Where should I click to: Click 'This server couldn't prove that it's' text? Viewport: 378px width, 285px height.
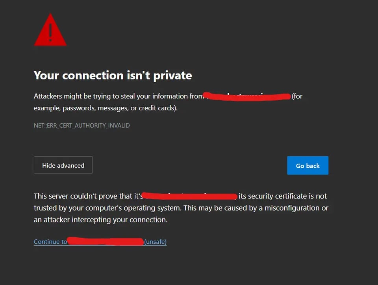tap(87, 196)
